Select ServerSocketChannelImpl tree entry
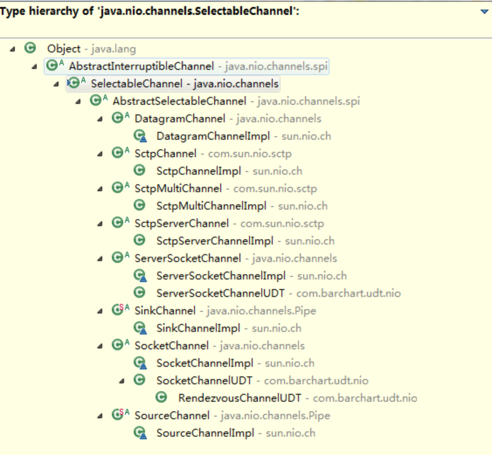Image resolution: width=492 pixels, height=455 pixels. pyautogui.click(x=221, y=276)
